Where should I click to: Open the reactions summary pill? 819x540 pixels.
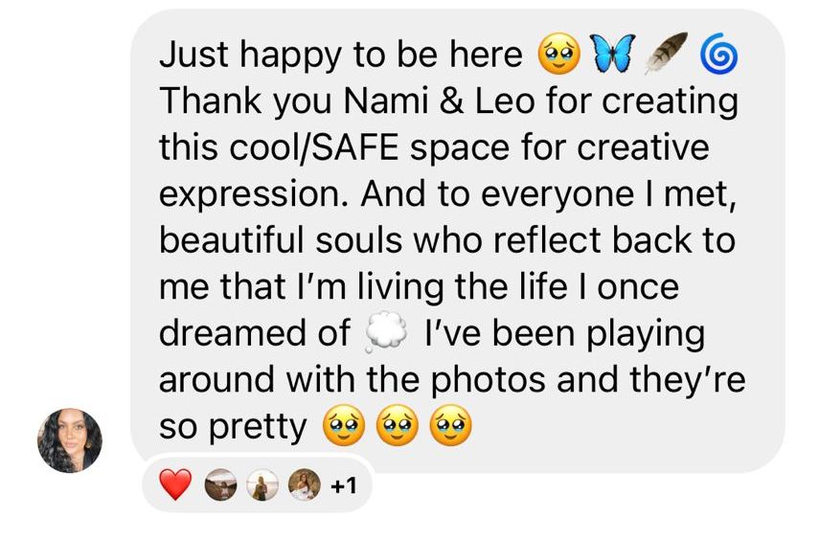(258, 485)
